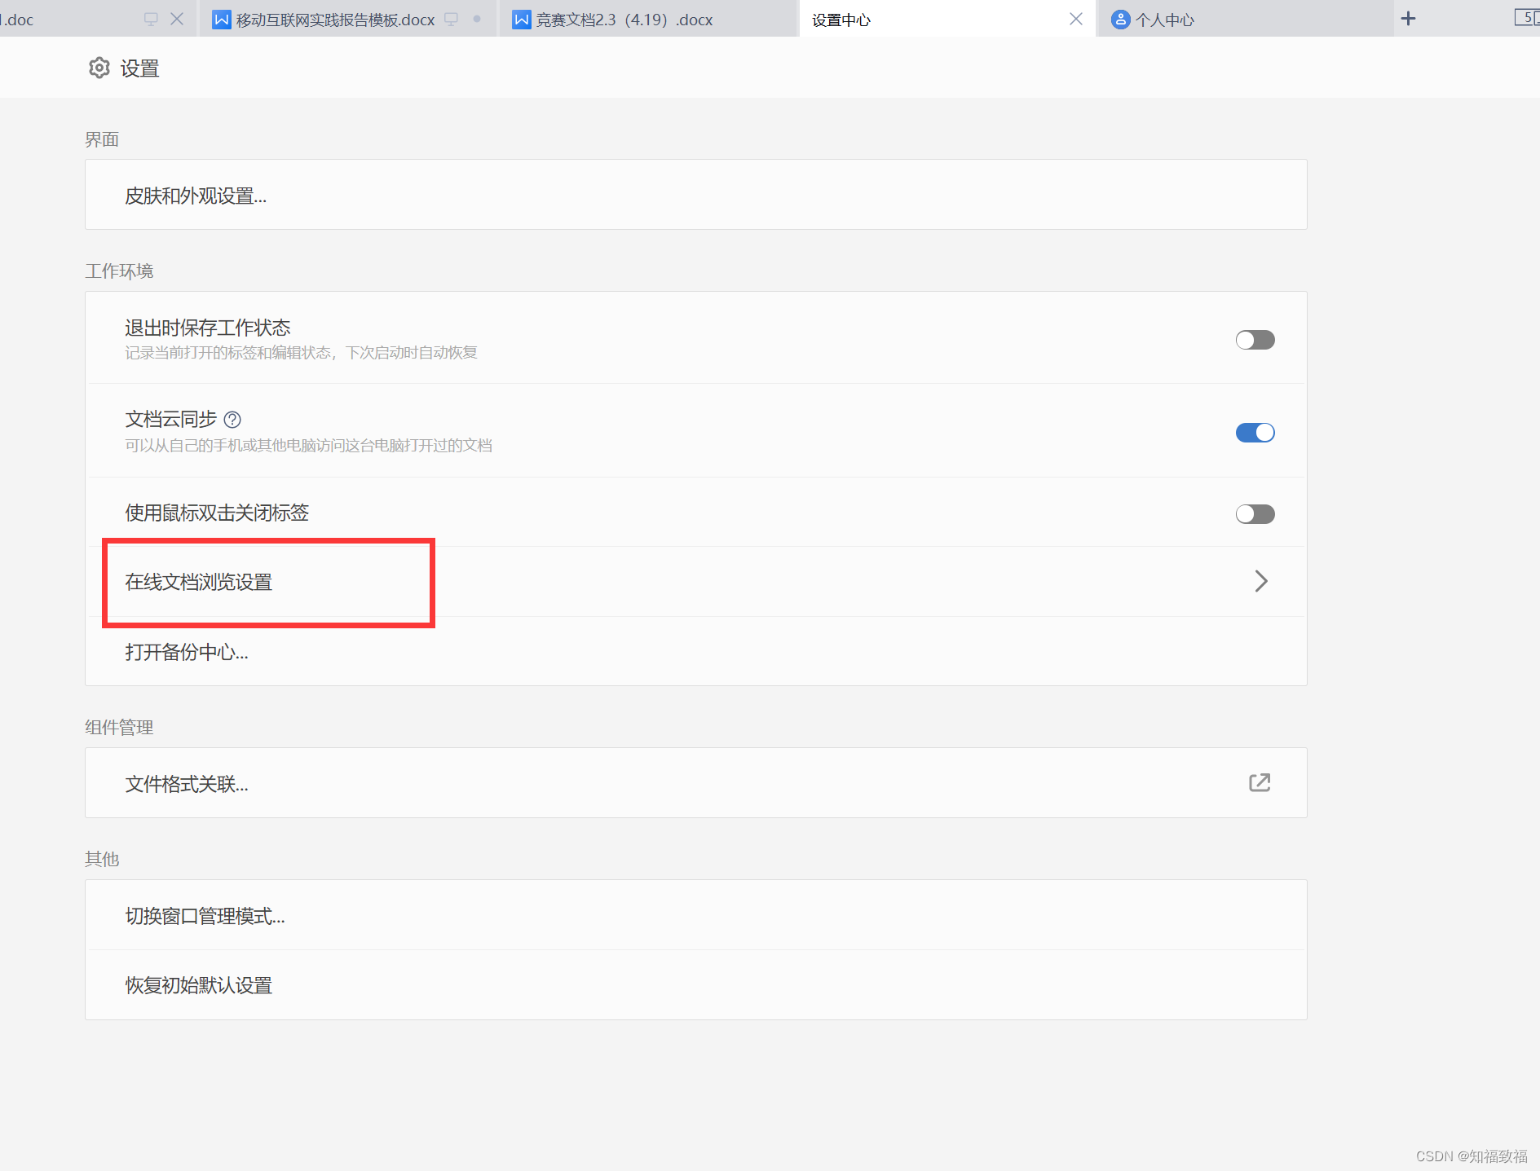Screen dimensions: 1540x1171
Task: Open 文件格式关联...
Action: [x=695, y=783]
